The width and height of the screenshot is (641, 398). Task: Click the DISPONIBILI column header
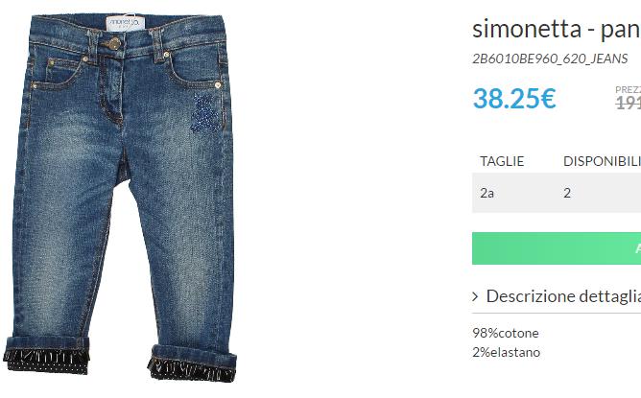tap(602, 161)
